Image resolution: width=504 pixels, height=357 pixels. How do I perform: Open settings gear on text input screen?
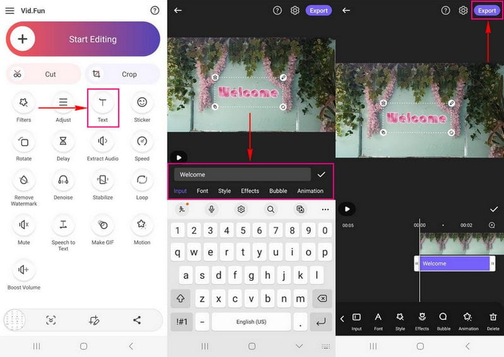pyautogui.click(x=295, y=11)
